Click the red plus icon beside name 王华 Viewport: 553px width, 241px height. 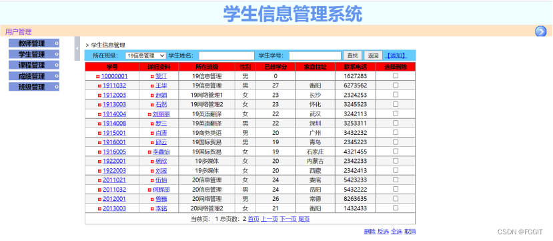coord(152,85)
